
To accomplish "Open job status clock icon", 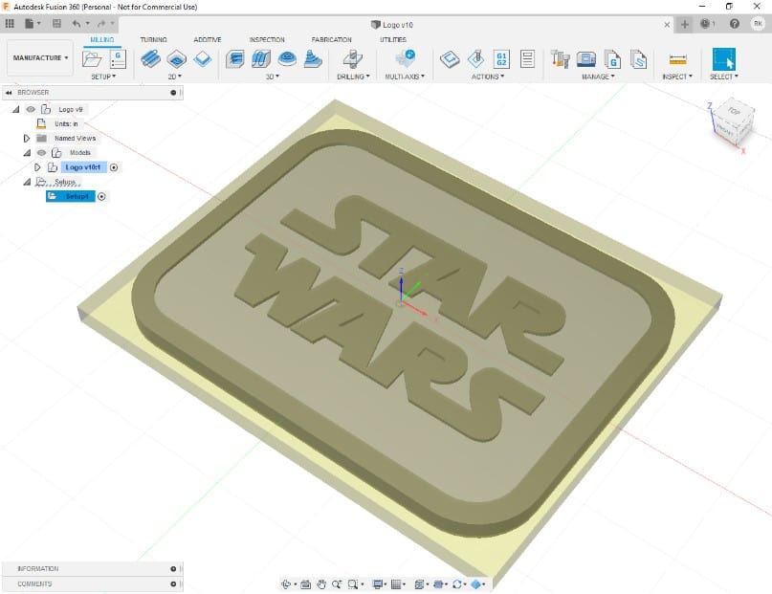I will [x=707, y=24].
